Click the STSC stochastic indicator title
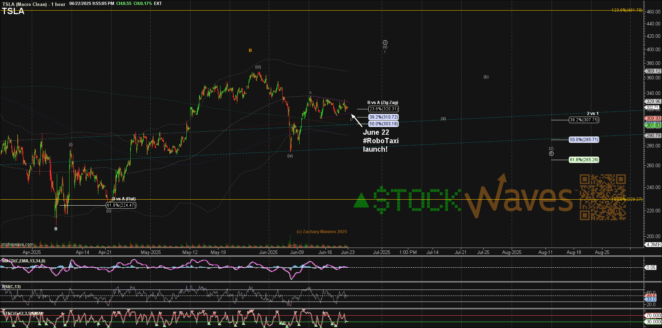 coord(22,313)
